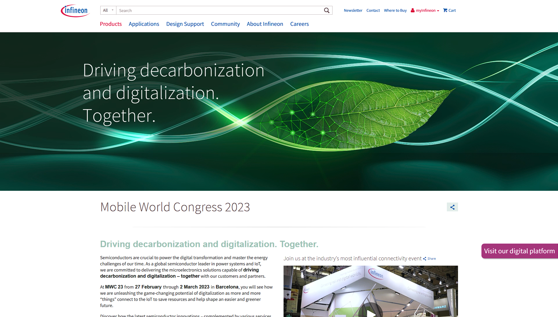This screenshot has height=317, width=558.
Task: Click 'Join us at the industry's most influential connectivity event' text
Action: point(352,258)
